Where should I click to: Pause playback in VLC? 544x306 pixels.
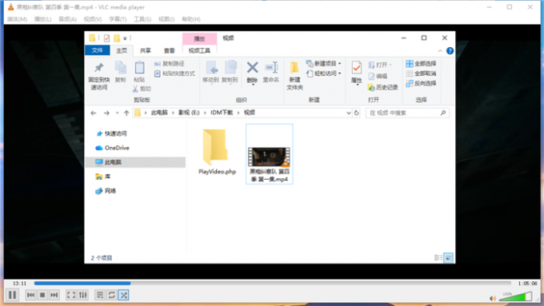coord(13,295)
